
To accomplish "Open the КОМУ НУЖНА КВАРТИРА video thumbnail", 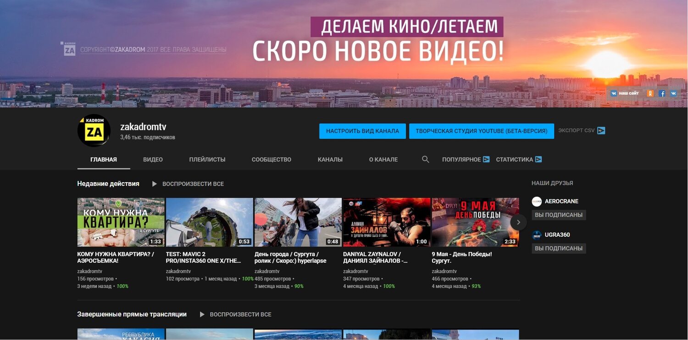I will coord(121,222).
